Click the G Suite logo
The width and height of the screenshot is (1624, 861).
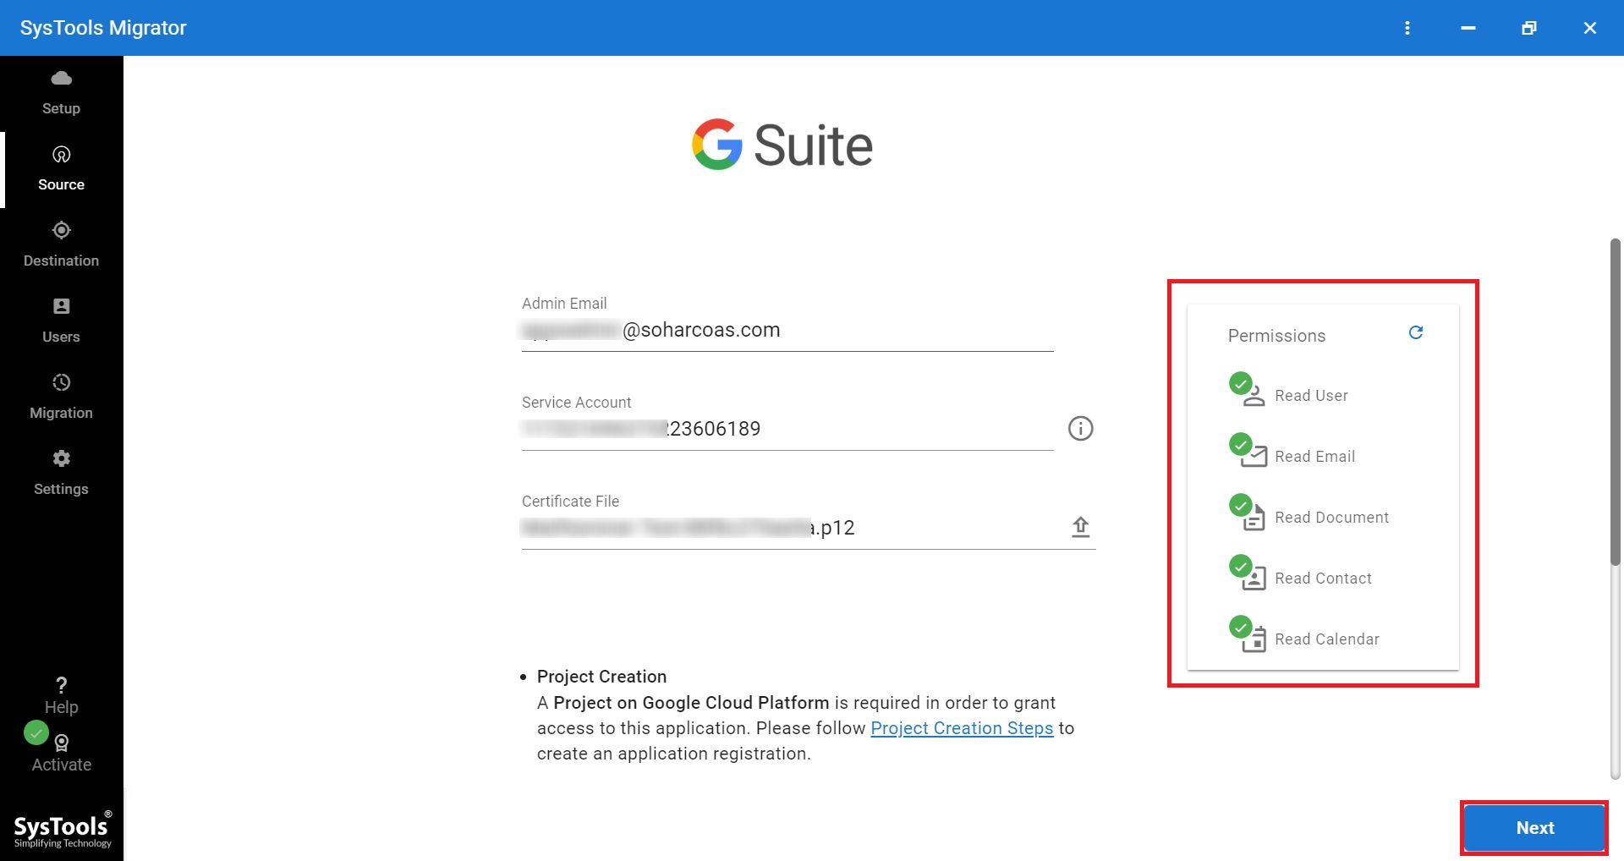782,145
